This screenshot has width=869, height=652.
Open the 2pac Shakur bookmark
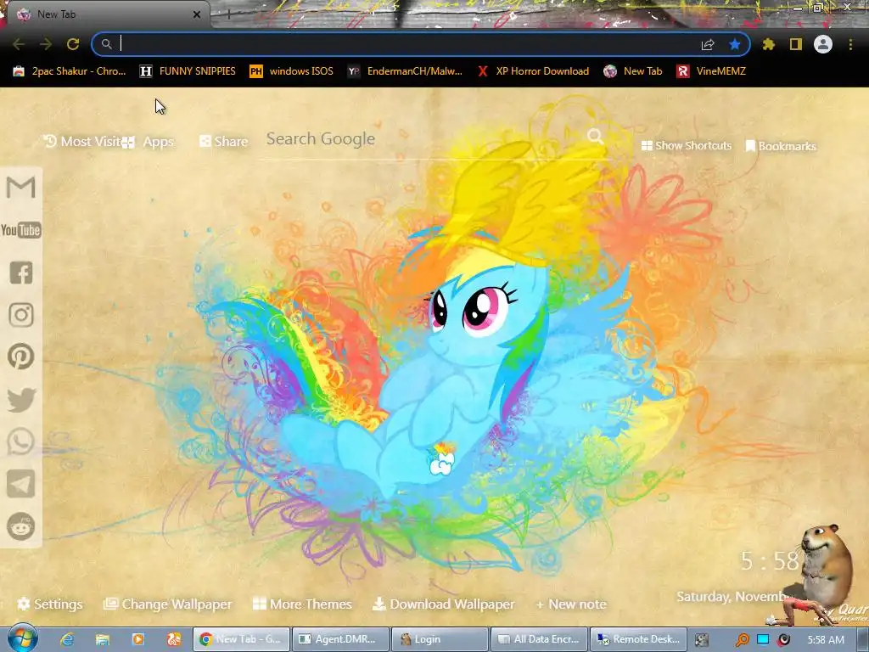click(x=70, y=71)
